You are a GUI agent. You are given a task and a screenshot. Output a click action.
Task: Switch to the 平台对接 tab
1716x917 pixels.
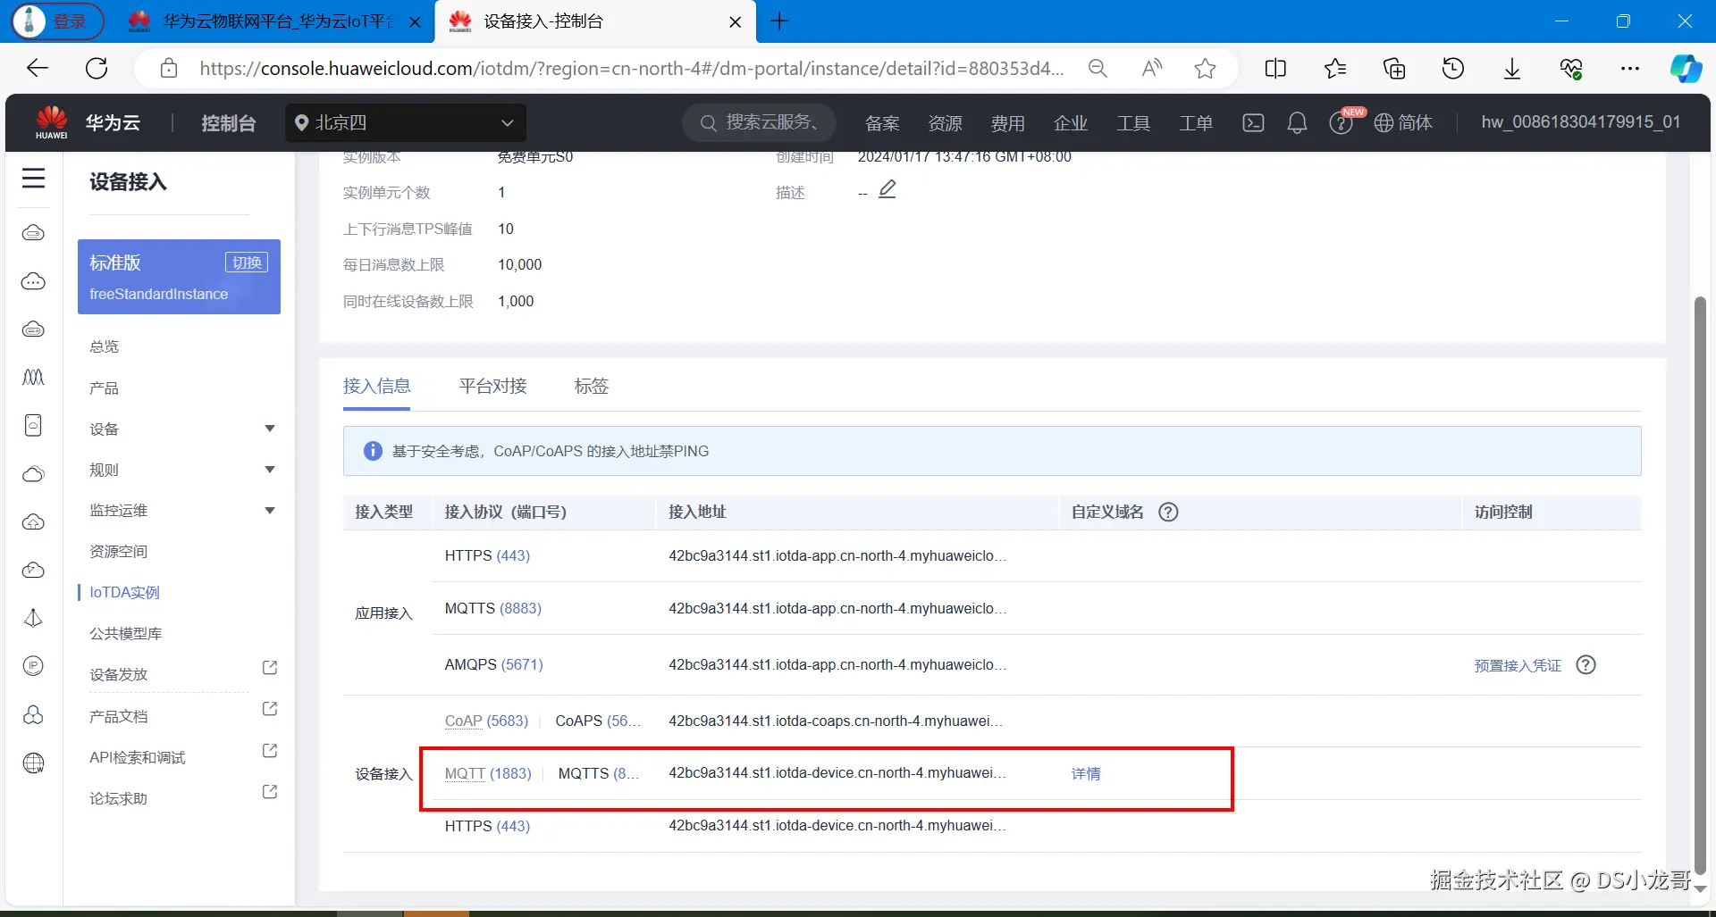[x=492, y=386]
